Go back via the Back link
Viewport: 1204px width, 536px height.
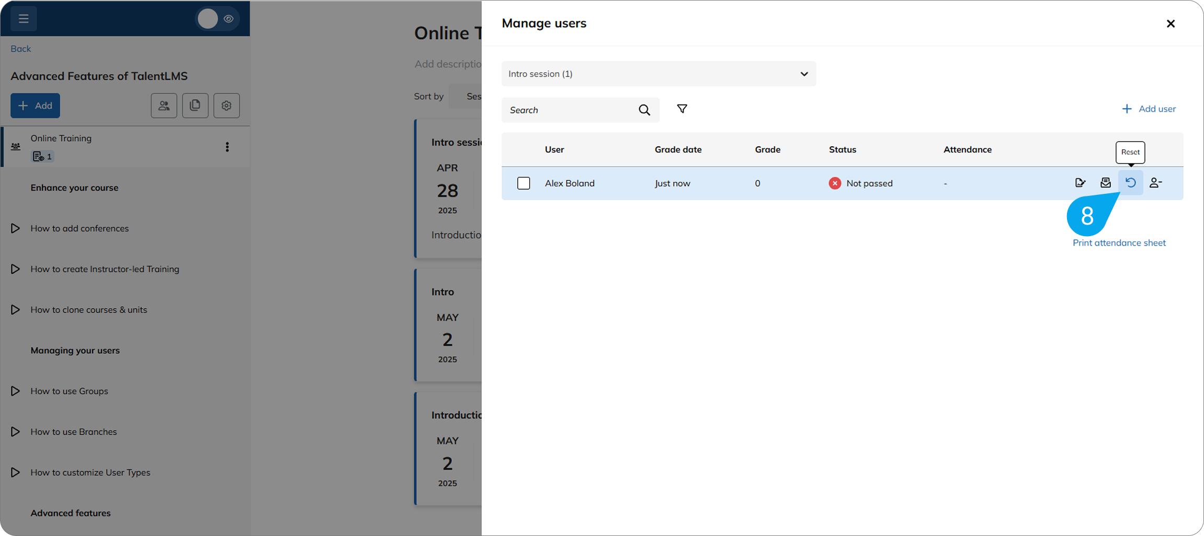[20, 49]
